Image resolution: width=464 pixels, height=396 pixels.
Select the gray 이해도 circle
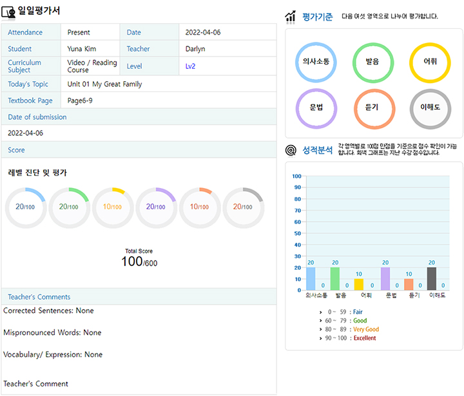pyautogui.click(x=429, y=108)
